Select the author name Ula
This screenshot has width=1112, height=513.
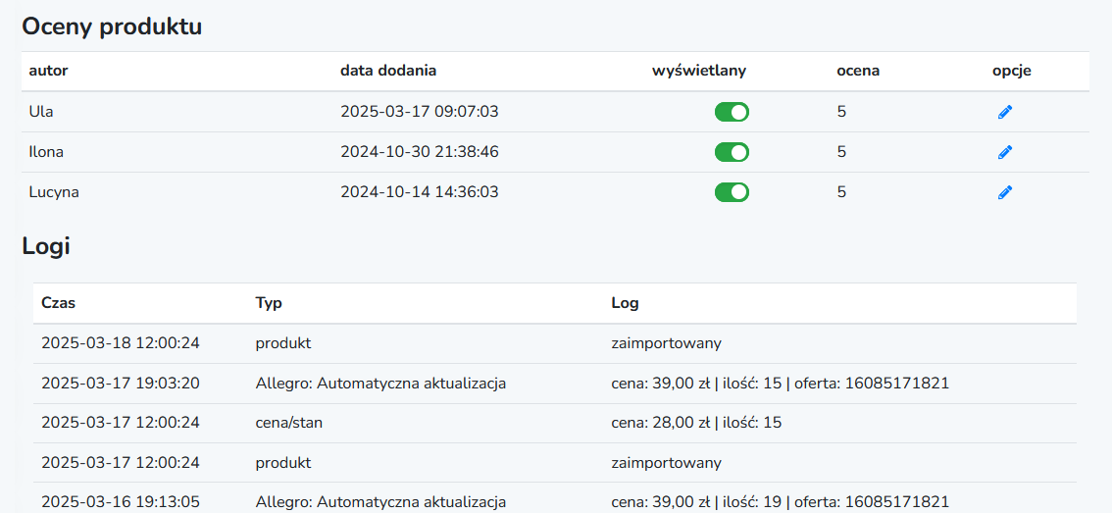pos(41,112)
